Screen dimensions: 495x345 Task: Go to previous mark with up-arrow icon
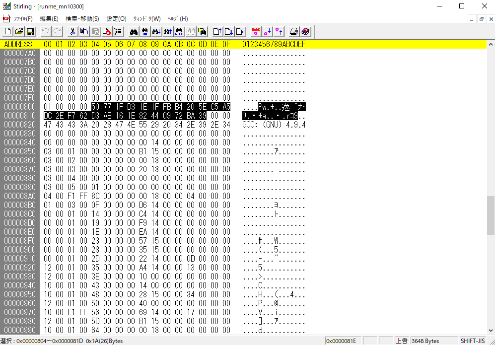click(x=279, y=32)
